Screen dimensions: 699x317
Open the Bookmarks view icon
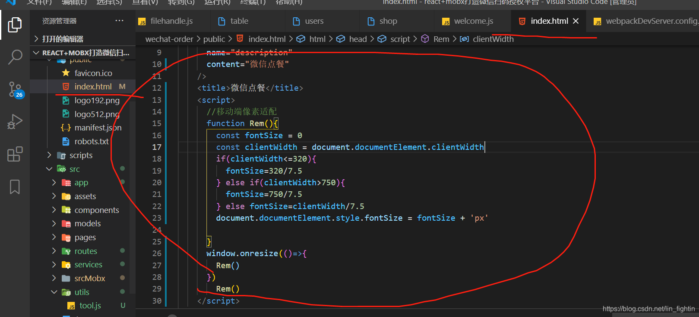click(x=15, y=187)
